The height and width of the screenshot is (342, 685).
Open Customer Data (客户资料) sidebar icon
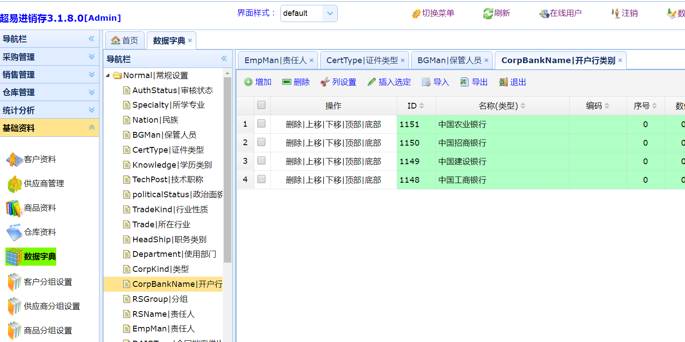[15, 160]
